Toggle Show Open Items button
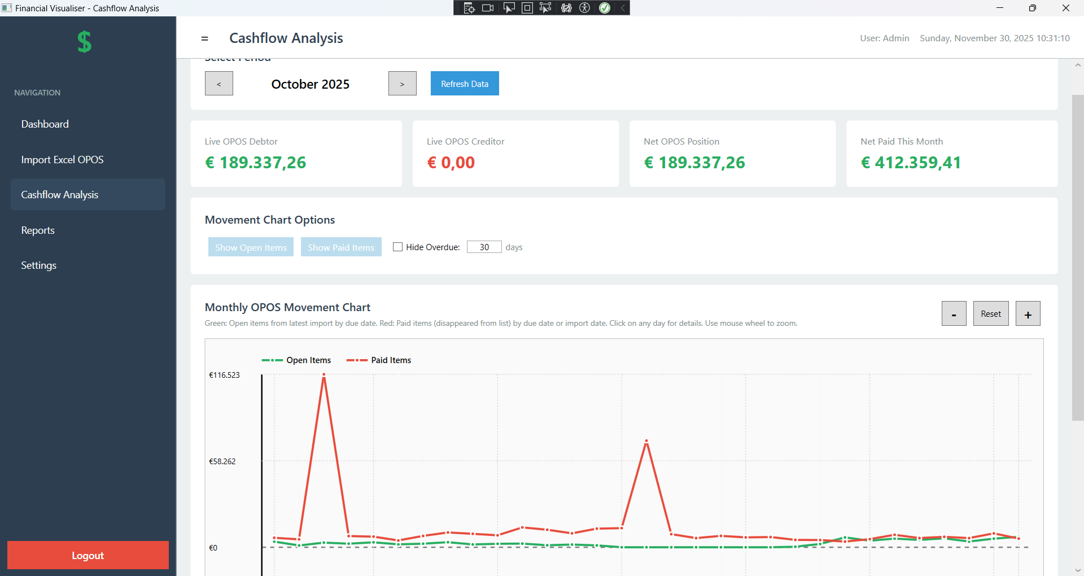This screenshot has height=576, width=1084. click(251, 247)
